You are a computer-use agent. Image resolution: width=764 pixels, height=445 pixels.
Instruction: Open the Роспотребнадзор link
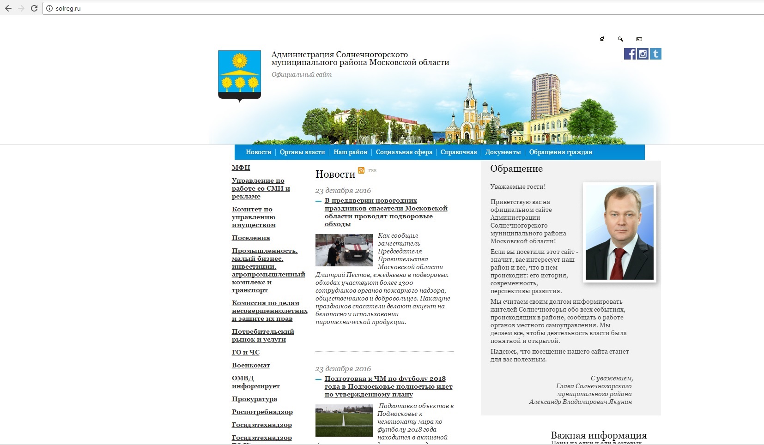pos(262,412)
